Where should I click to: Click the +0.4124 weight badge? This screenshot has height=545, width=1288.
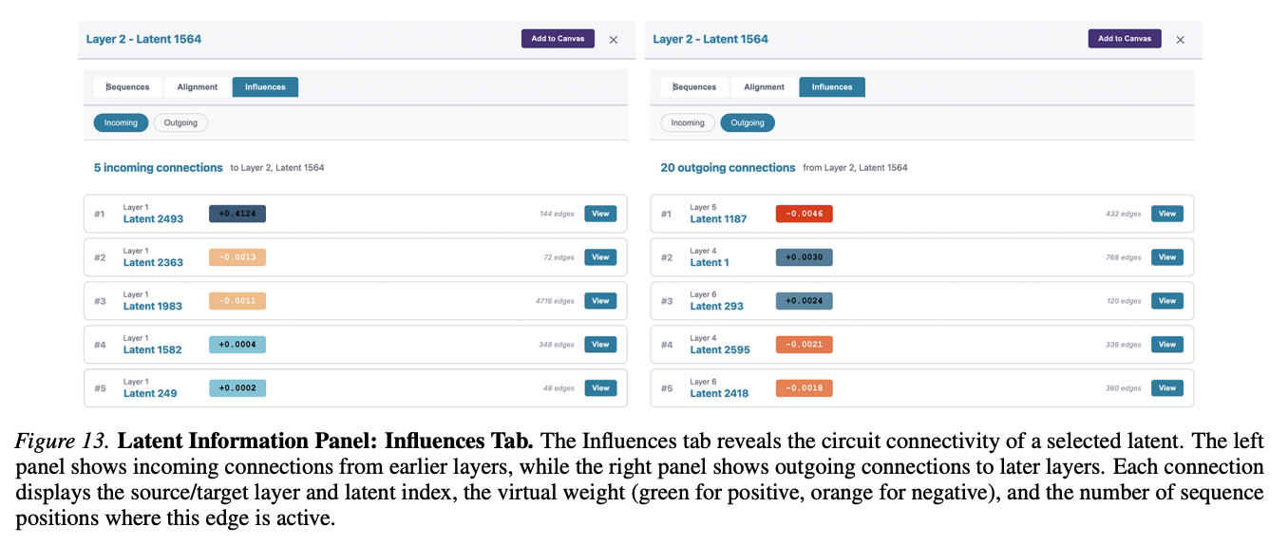[237, 214]
